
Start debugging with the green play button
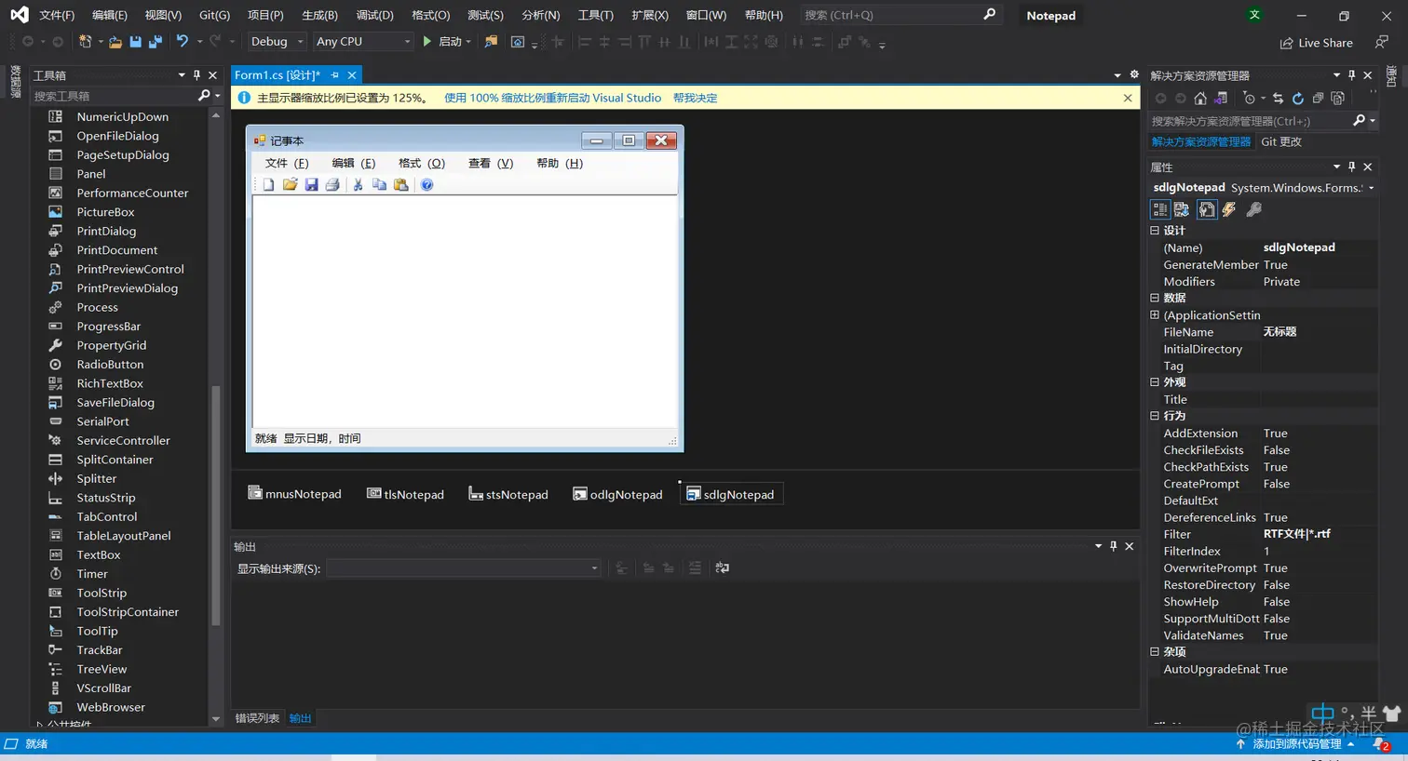click(x=427, y=41)
